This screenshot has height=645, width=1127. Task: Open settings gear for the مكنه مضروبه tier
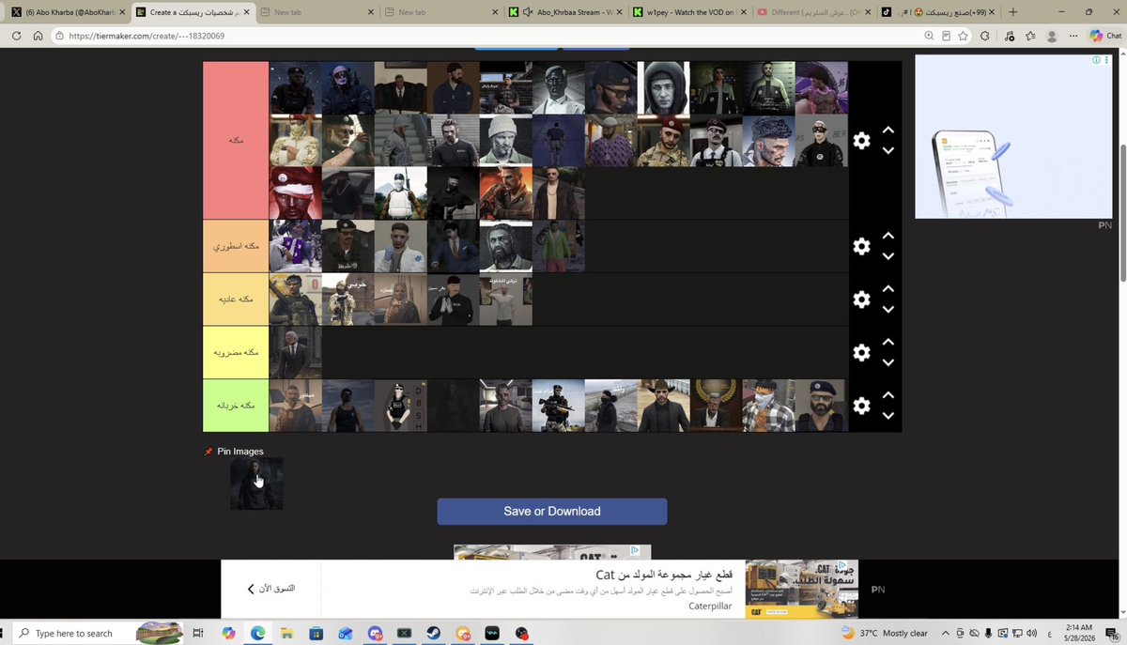[861, 353]
